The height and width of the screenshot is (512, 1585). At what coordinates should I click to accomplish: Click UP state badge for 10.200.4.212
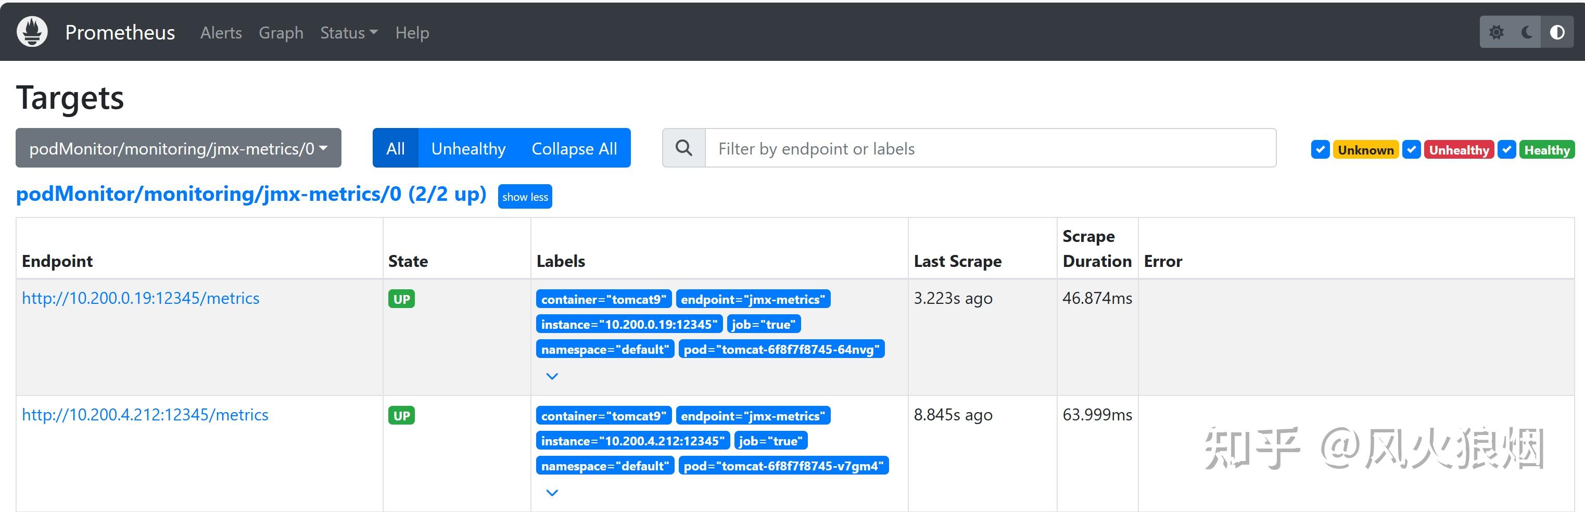[x=401, y=415]
